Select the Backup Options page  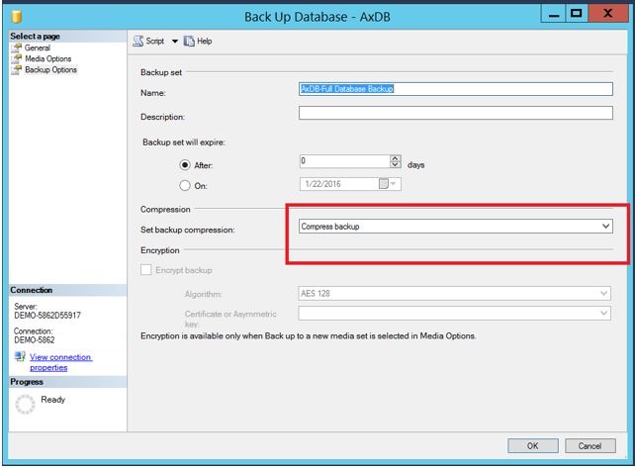tap(50, 69)
